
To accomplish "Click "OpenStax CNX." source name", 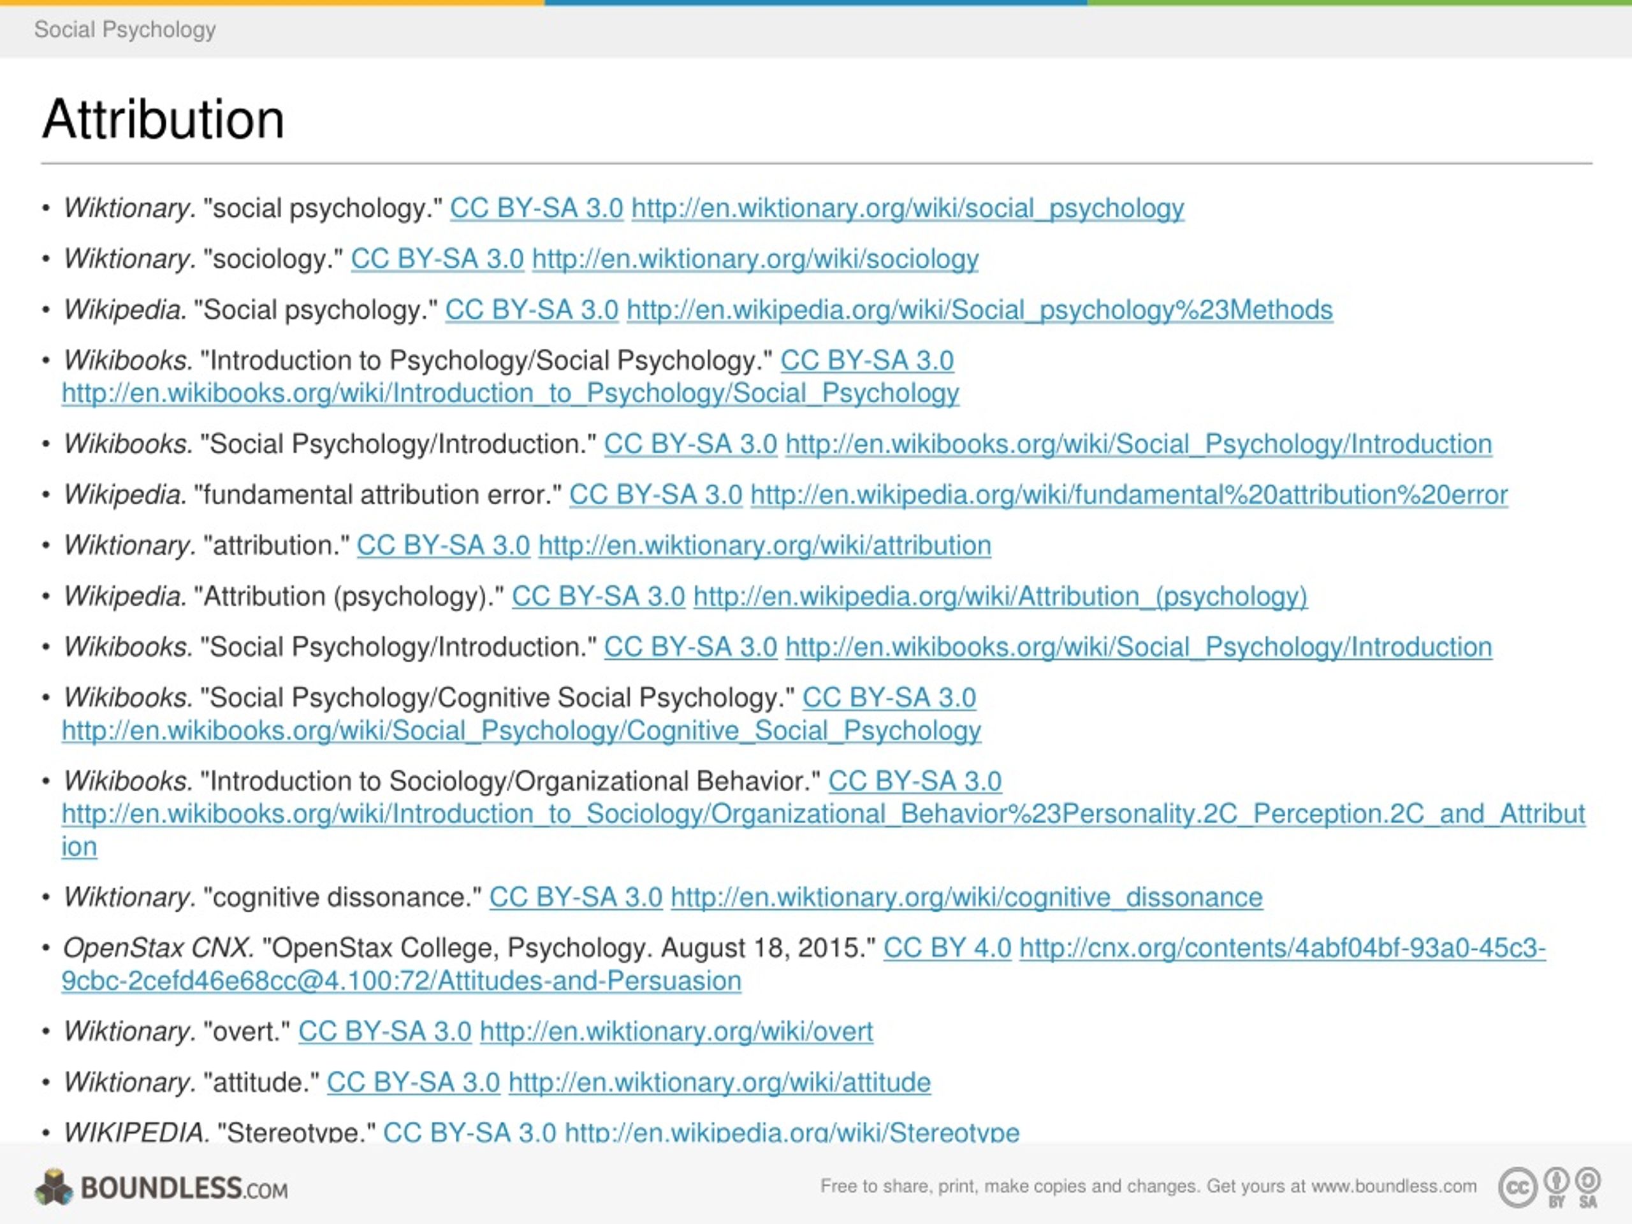I will [x=158, y=948].
